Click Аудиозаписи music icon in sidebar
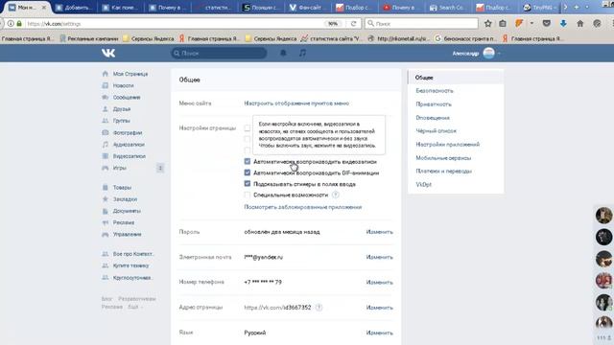Screen dimensions: 614x345 click(105, 145)
